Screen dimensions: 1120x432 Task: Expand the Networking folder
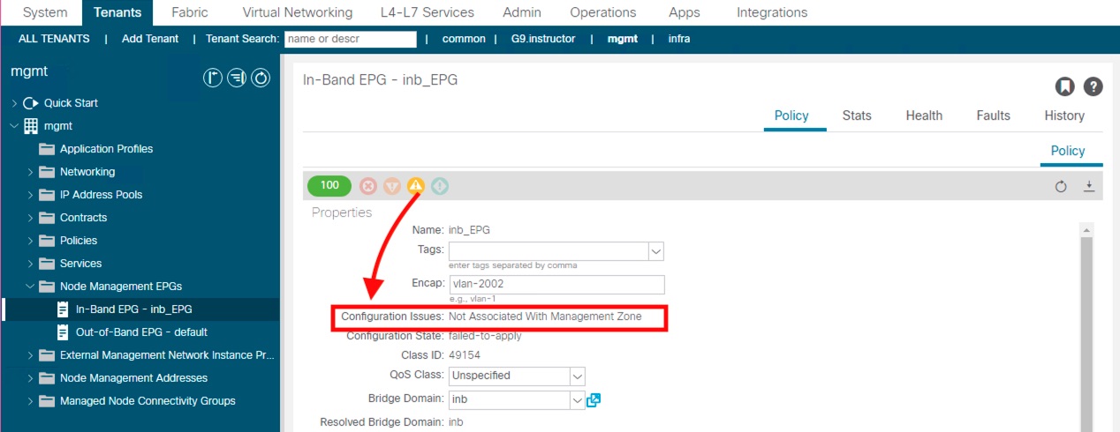(x=30, y=172)
